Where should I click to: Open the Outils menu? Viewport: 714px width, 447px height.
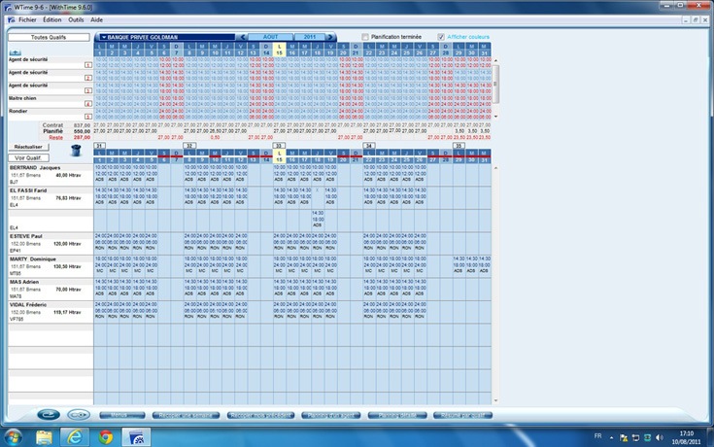coord(76,19)
